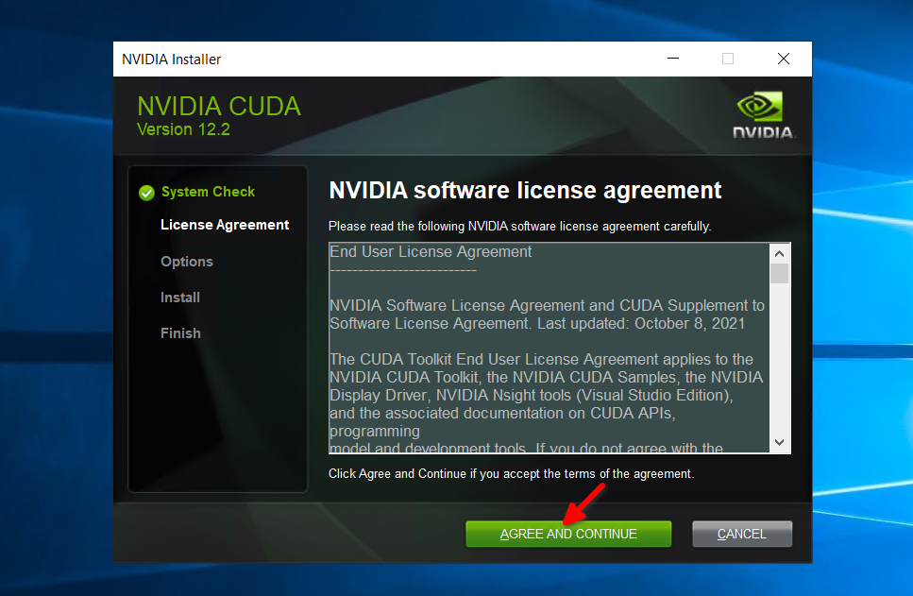
Task: Click the 'NVIDIA software license agreement' heading
Action: coord(525,191)
